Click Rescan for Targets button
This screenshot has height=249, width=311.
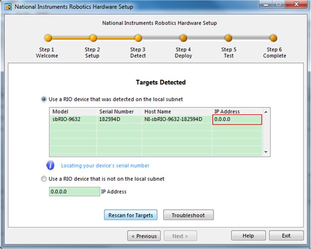point(131,215)
